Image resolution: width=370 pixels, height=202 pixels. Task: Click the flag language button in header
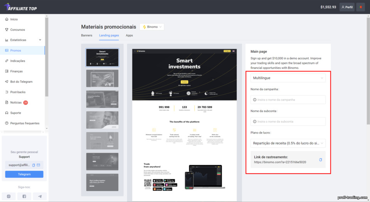click(361, 7)
